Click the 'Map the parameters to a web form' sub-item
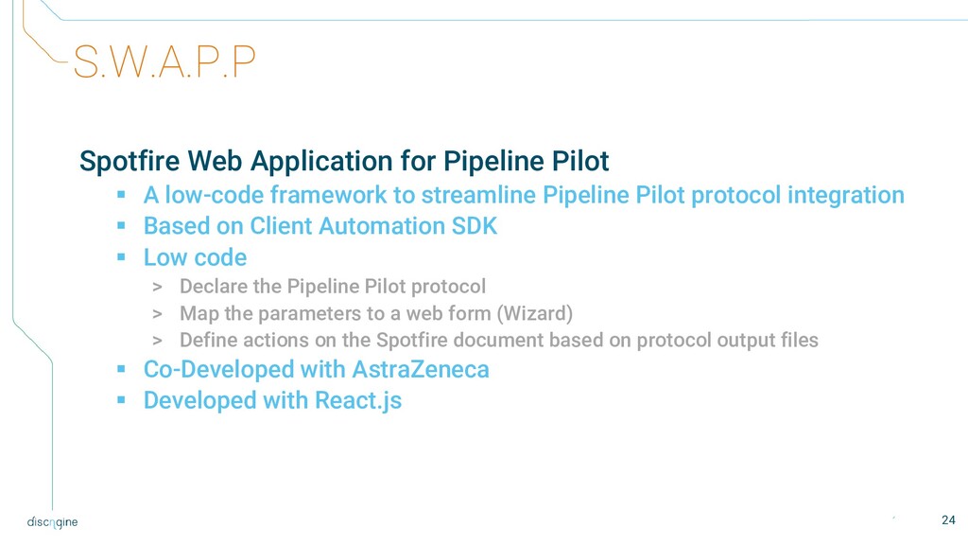 [x=376, y=313]
